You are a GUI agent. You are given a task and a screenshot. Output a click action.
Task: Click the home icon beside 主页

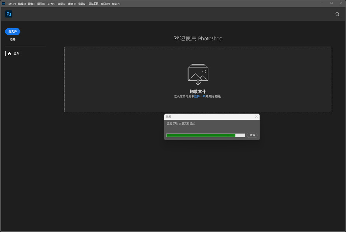point(9,54)
